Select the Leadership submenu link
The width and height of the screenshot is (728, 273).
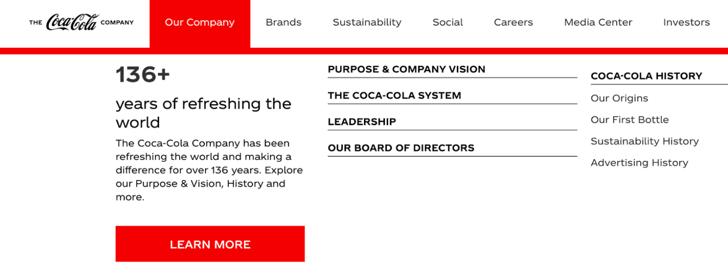click(x=362, y=122)
